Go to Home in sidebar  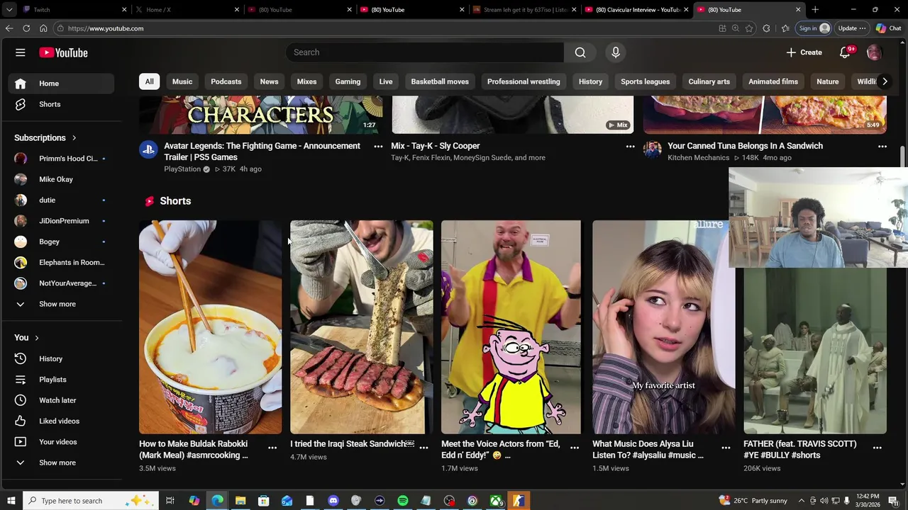coord(61,84)
